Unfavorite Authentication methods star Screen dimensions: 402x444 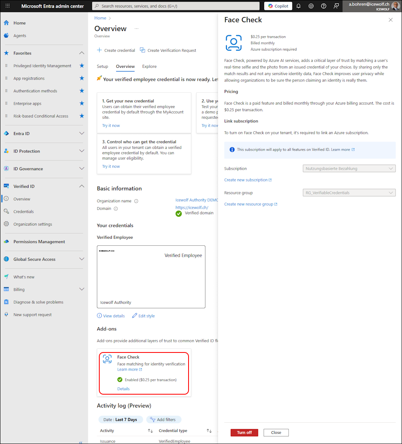(x=82, y=91)
